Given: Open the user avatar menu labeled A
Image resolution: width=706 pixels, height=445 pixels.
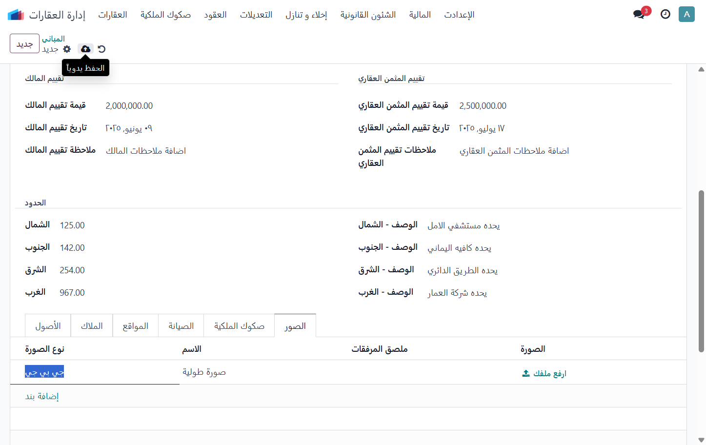Looking at the screenshot, I should [x=686, y=14].
